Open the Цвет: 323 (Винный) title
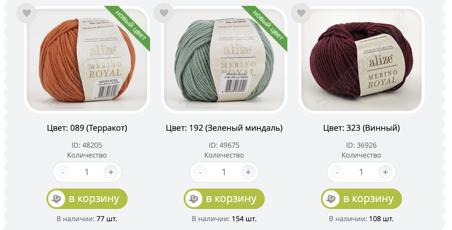The width and height of the screenshot is (452, 230). 362,128
